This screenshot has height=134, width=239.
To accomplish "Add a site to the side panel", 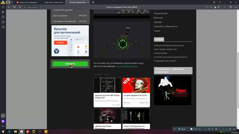I will click(3, 116).
